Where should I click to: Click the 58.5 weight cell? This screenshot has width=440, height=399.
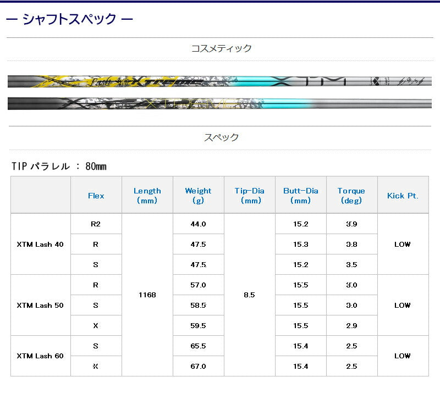tap(199, 305)
